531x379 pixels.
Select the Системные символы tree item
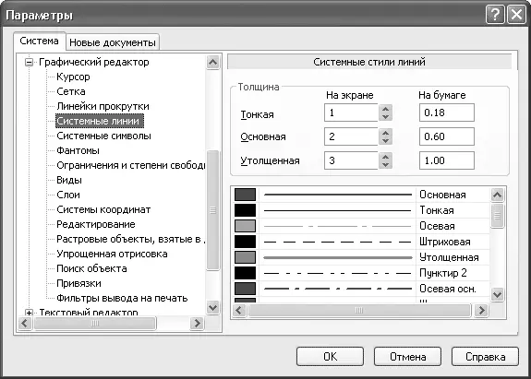(103, 136)
